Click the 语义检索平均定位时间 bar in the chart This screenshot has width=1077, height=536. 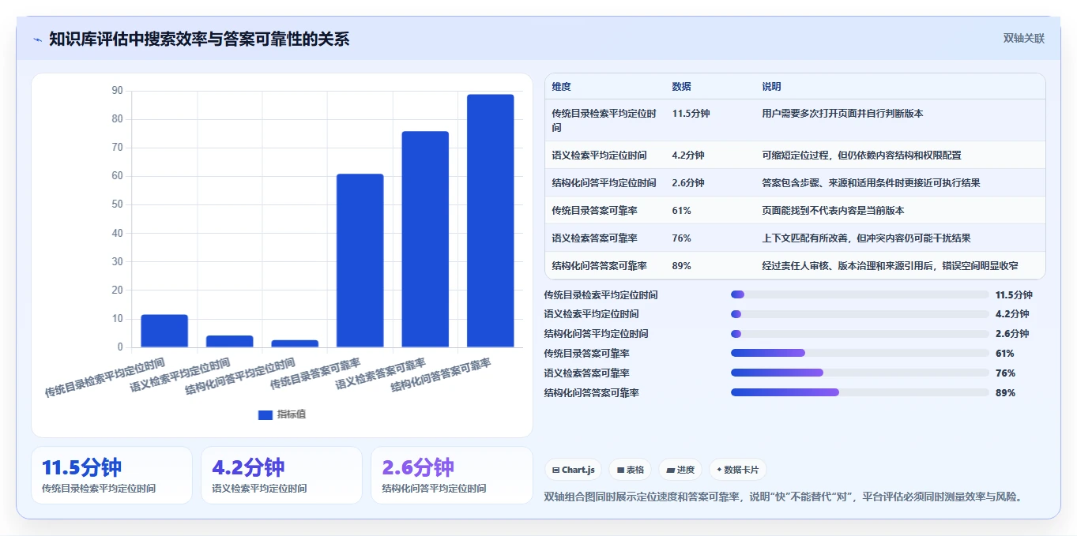(230, 341)
